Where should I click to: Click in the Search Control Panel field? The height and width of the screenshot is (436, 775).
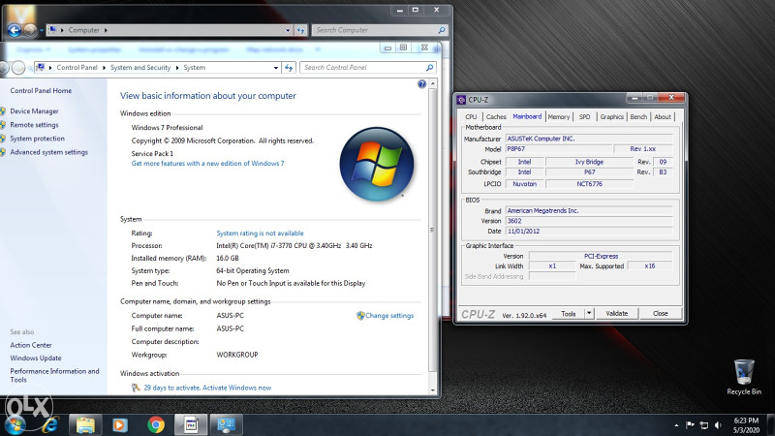click(363, 68)
